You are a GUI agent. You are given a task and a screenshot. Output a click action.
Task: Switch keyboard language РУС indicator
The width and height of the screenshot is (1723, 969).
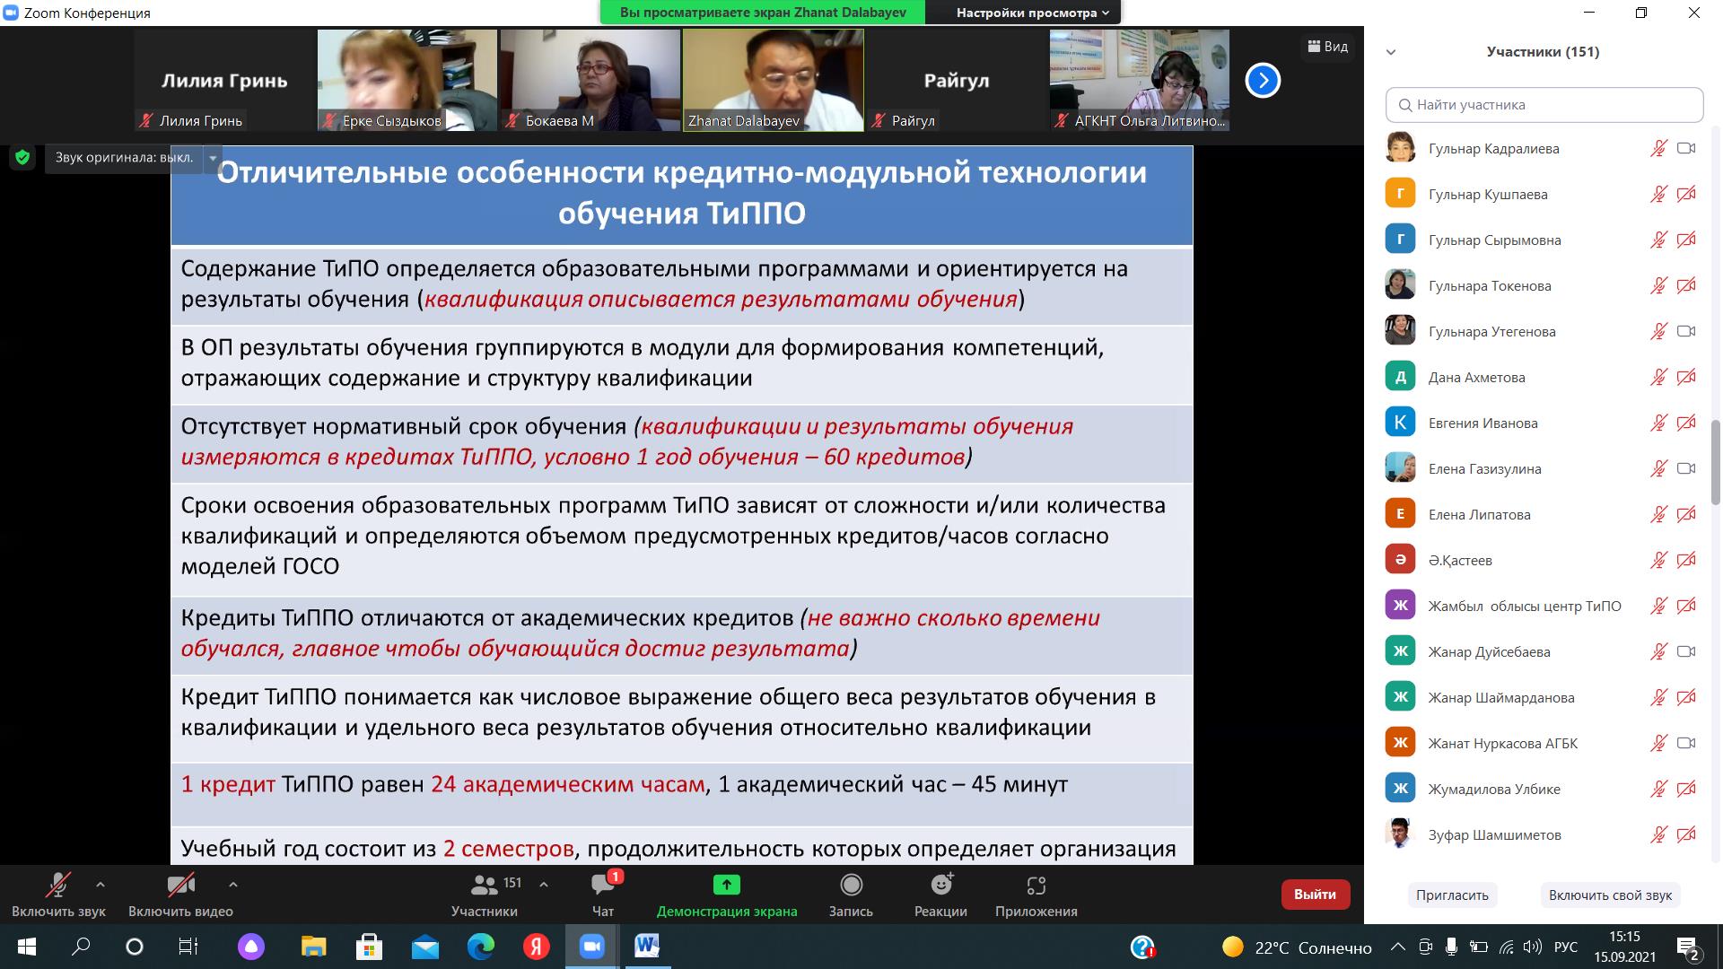pos(1565,947)
